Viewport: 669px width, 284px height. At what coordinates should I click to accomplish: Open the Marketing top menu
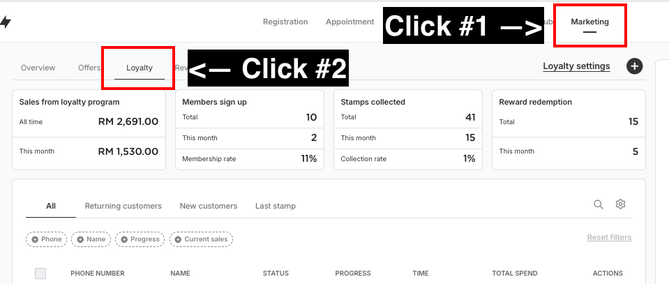(x=589, y=22)
